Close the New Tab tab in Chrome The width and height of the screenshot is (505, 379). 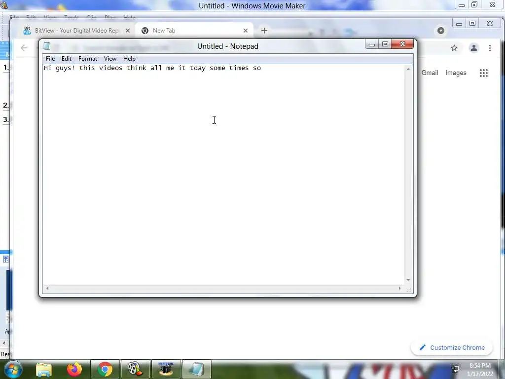tap(246, 31)
